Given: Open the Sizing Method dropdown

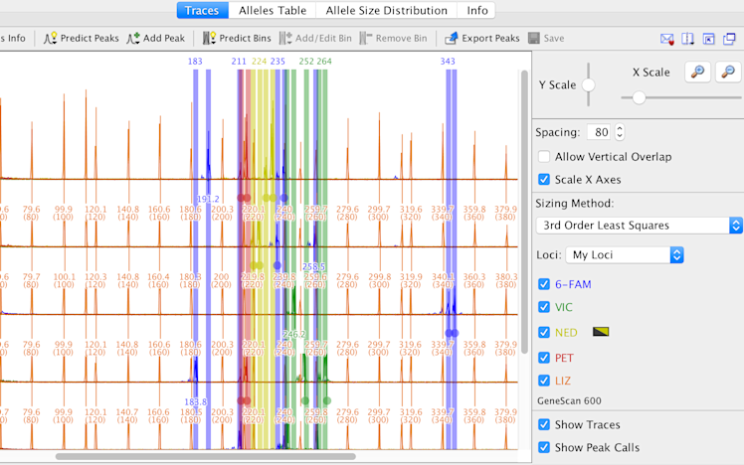Looking at the screenshot, I should point(639,226).
